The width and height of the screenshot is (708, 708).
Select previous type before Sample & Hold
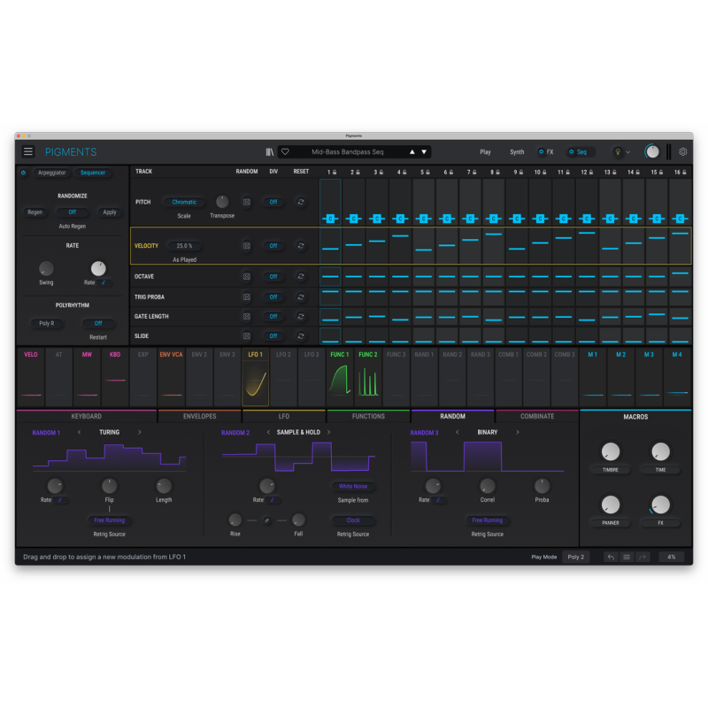point(268,433)
